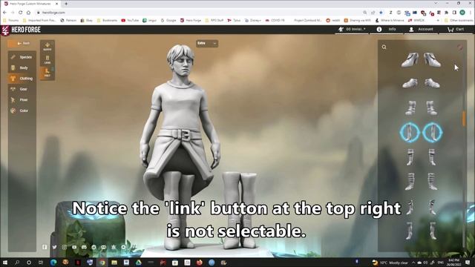Click the search icon in the parts panel
Image resolution: width=475 pixels, height=267 pixels.
tap(384, 47)
